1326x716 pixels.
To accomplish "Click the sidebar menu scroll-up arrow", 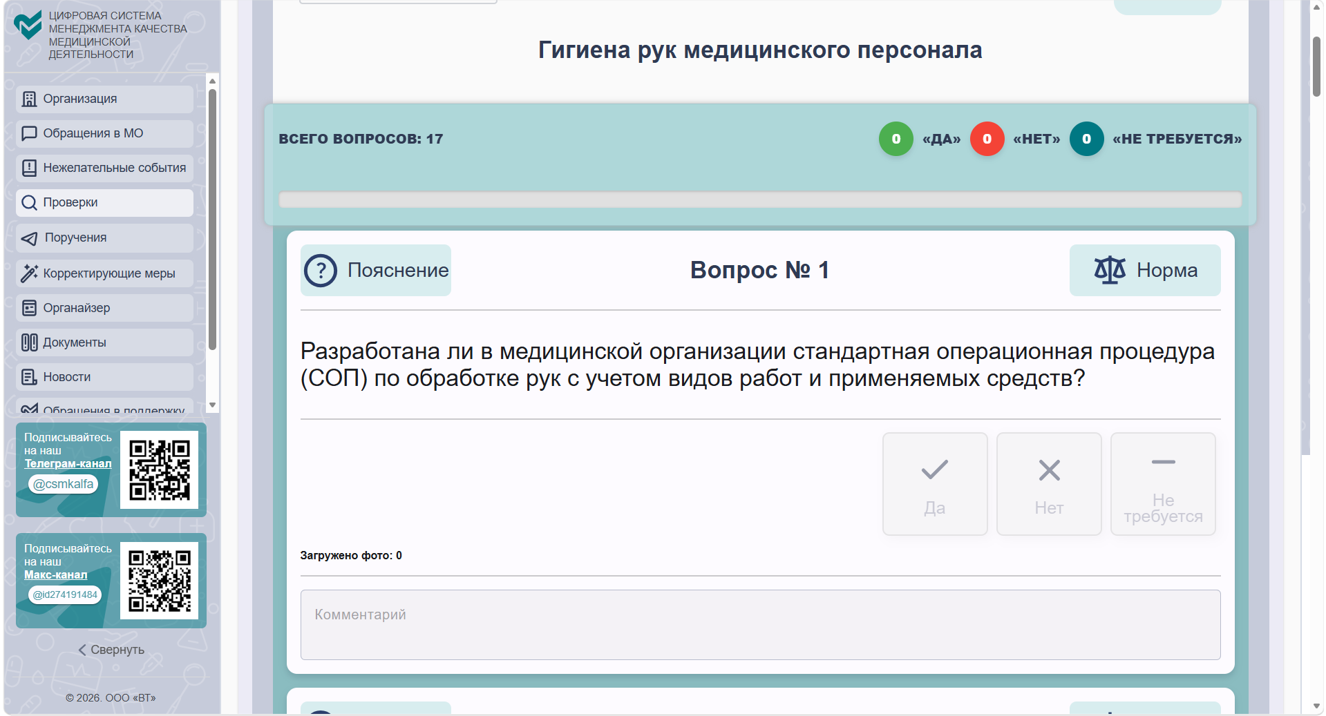I will [213, 81].
